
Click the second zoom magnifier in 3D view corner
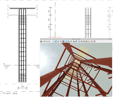point(111,93)
